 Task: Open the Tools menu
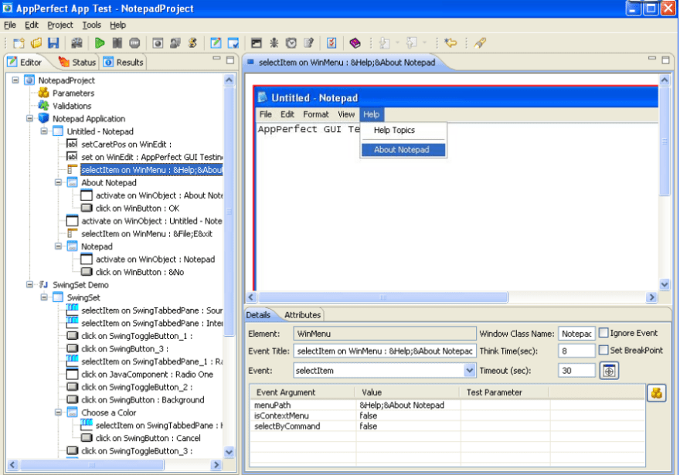(92, 25)
